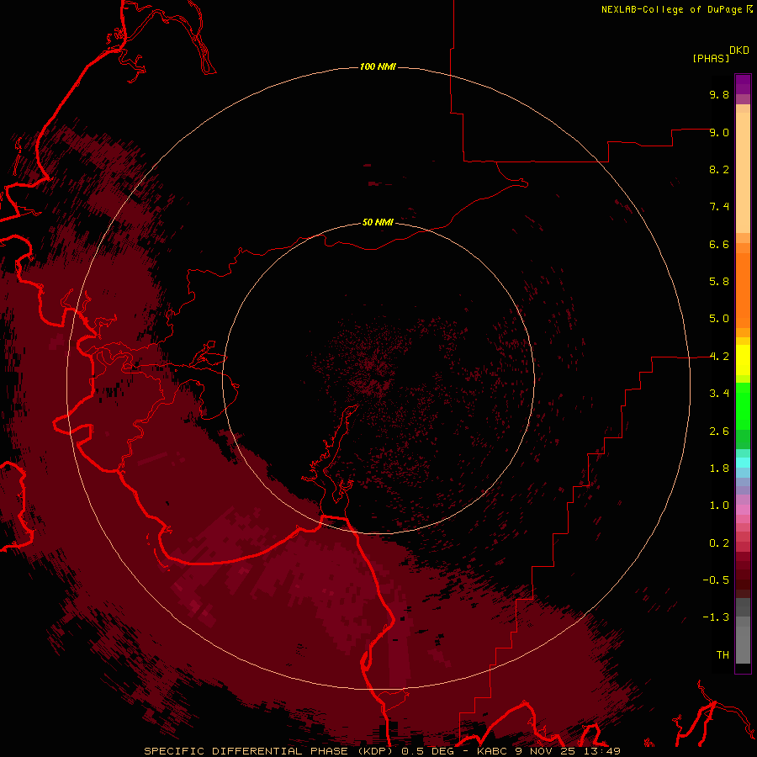Click the 2.6 scale value
Screen dimensions: 757x757
[x=719, y=431]
